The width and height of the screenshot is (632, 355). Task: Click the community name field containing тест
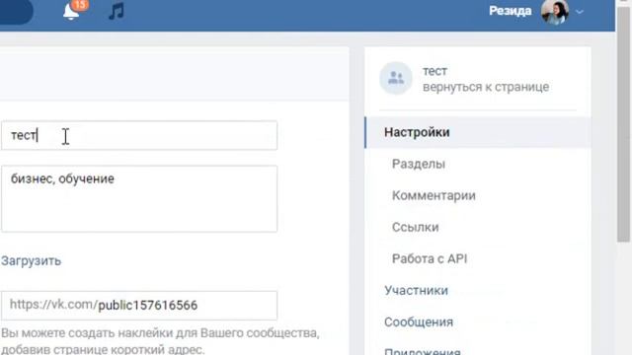click(138, 135)
